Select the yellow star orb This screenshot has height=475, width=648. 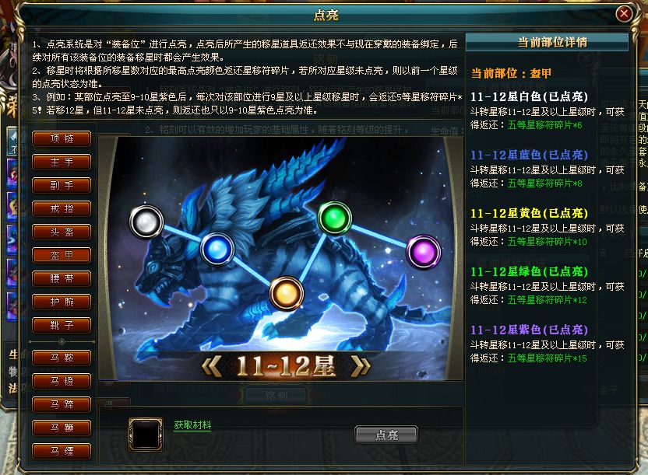(x=287, y=294)
